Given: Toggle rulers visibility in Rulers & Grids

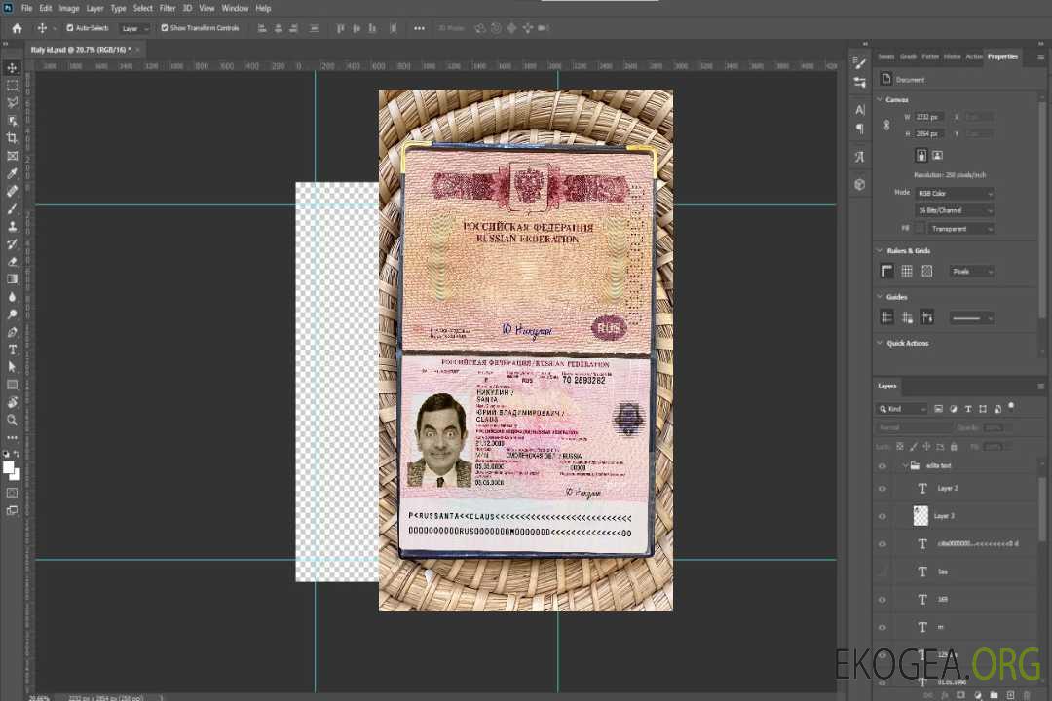Looking at the screenshot, I should [x=887, y=271].
